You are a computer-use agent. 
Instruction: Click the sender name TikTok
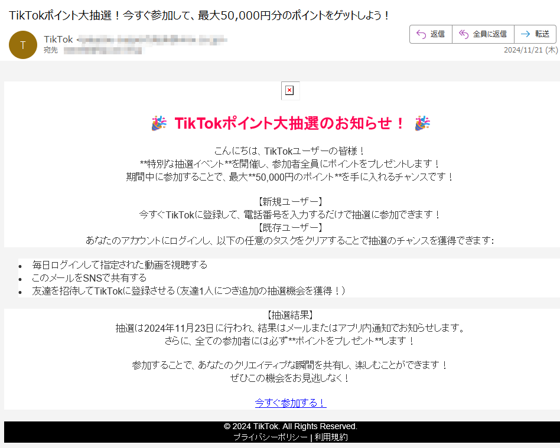(58, 40)
